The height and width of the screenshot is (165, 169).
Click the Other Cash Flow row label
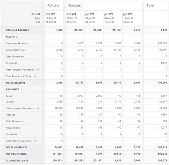(x=15, y=50)
